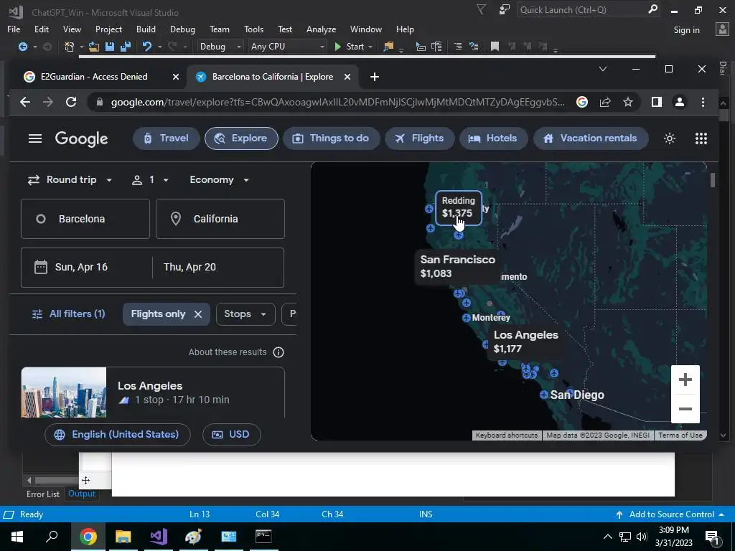Click the Chrome profile avatar icon
Viewport: 735px width, 551px height.
tap(679, 102)
